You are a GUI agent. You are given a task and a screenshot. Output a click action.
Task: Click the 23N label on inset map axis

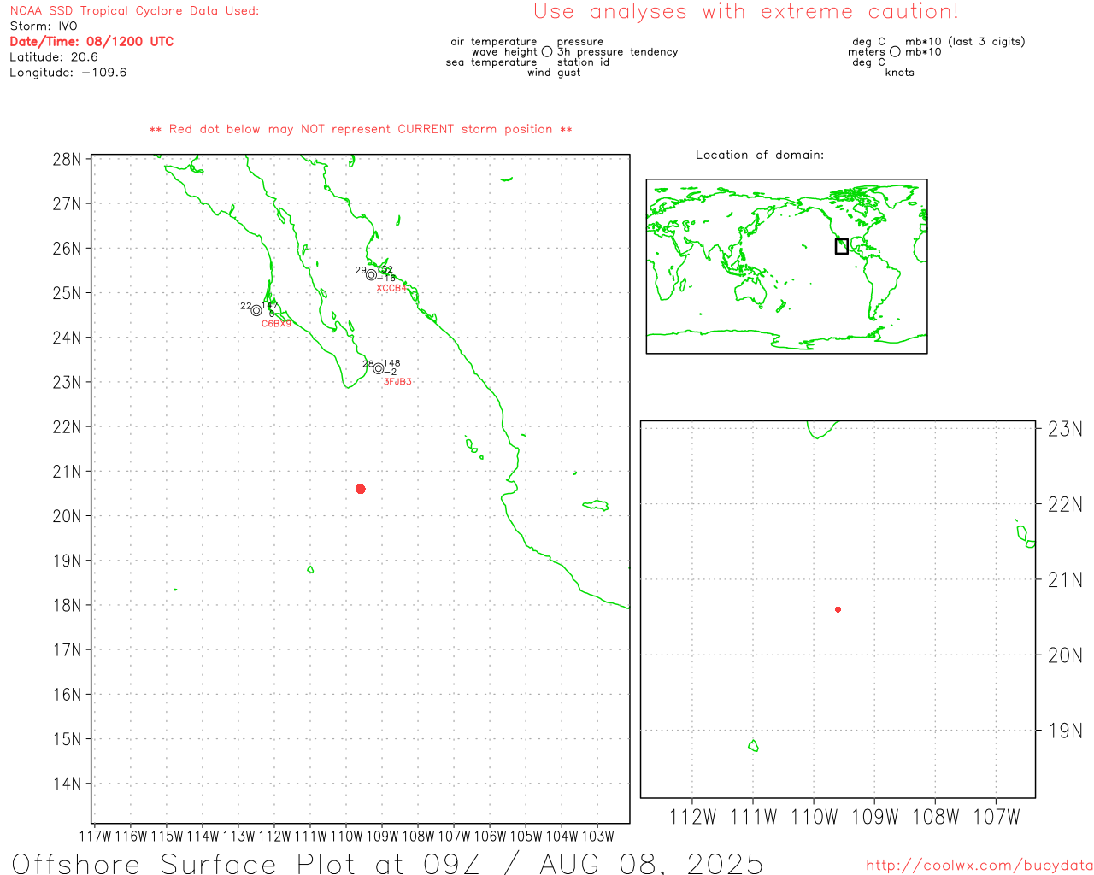[x=1065, y=429]
